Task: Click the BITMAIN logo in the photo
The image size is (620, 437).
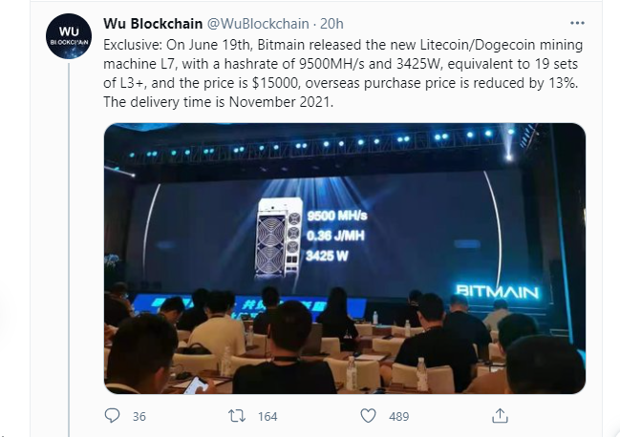Action: pyautogui.click(x=497, y=291)
